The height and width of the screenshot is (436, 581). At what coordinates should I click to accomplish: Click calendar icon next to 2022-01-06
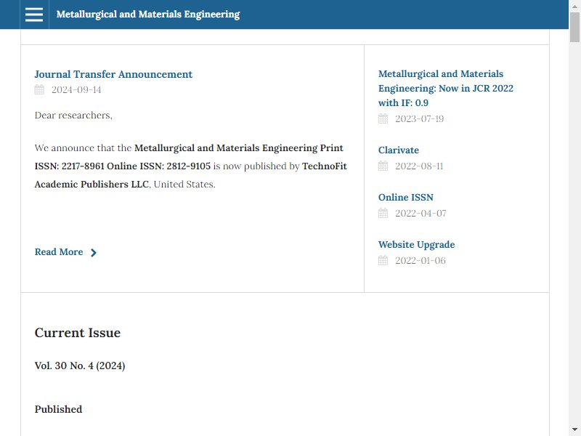[383, 260]
